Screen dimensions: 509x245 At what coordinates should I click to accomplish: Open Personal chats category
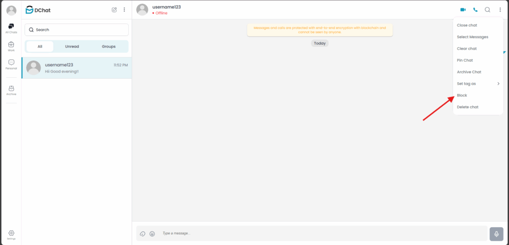pos(11,64)
